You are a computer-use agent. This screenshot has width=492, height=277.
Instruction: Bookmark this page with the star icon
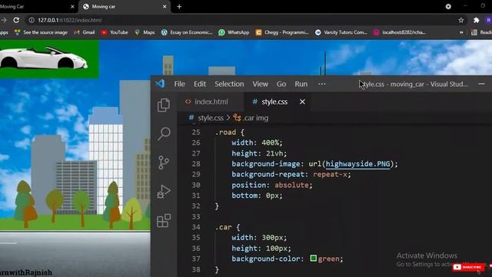[461, 20]
